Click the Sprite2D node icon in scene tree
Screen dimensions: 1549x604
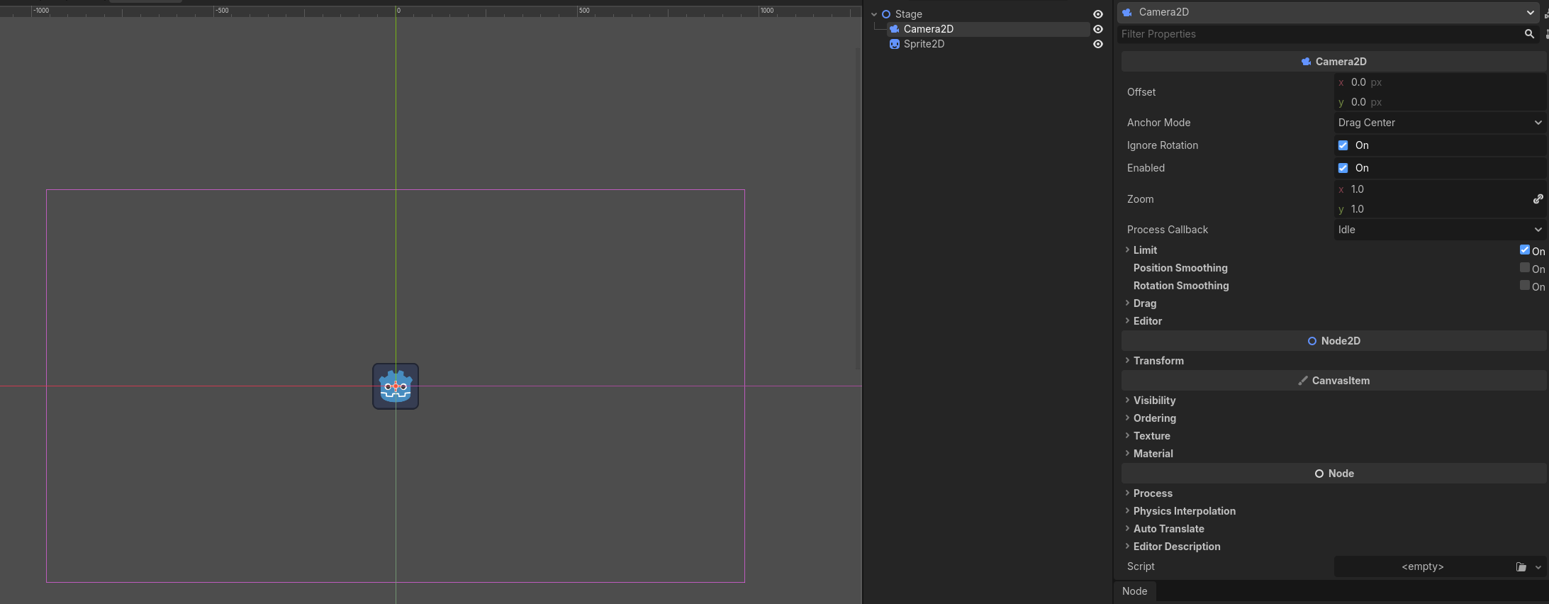pyautogui.click(x=895, y=44)
